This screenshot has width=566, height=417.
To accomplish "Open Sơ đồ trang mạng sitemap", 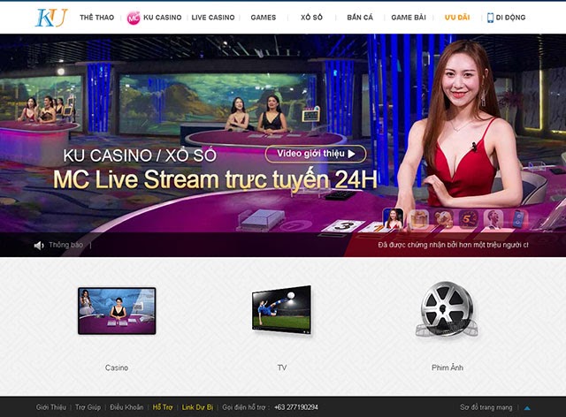I will pos(486,407).
